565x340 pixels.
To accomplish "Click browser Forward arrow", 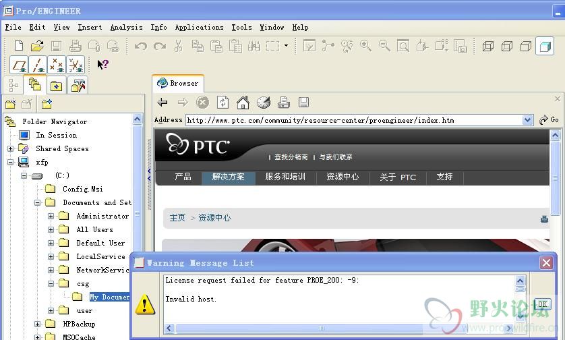I will (183, 103).
